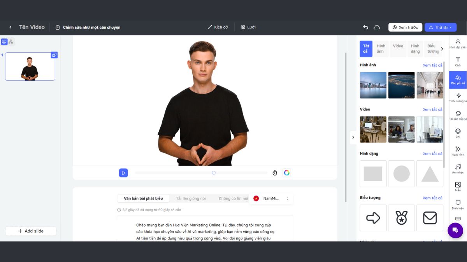
Task: Select the middle meeting video thumbnail
Action: pos(402,129)
